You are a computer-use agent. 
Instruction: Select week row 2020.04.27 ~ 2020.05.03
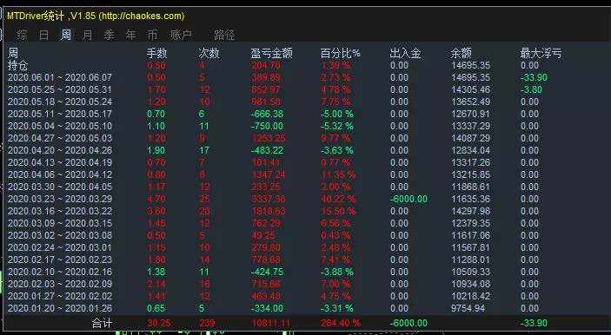(60, 138)
